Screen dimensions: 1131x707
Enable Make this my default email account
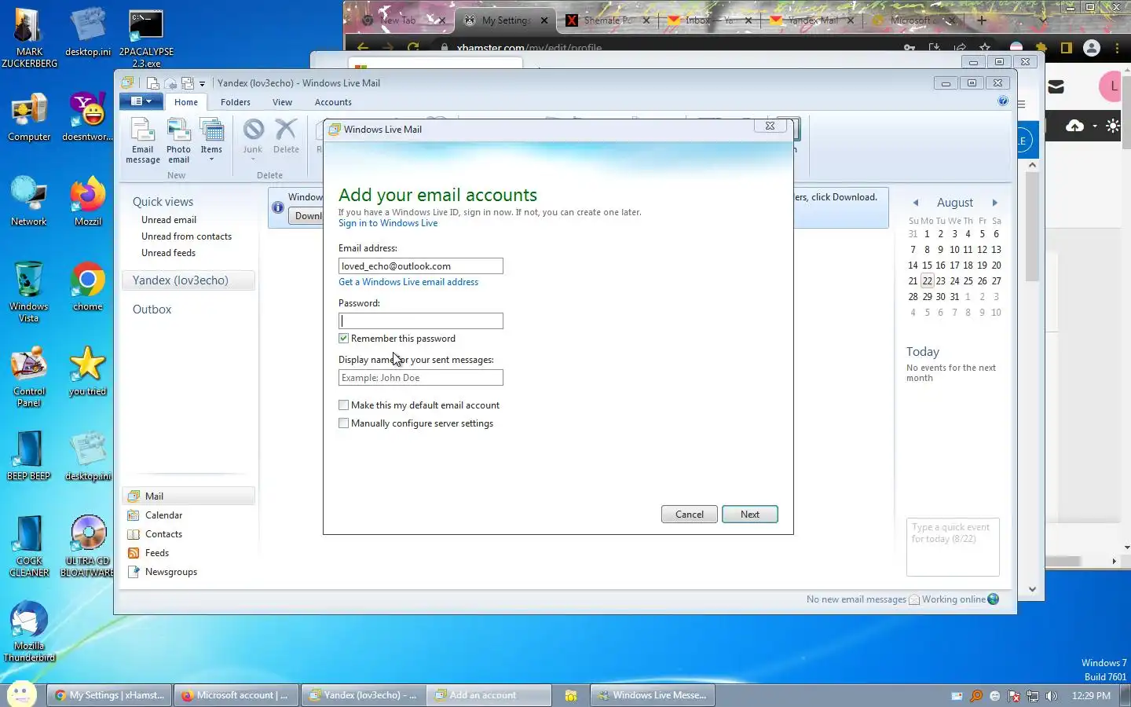click(343, 405)
